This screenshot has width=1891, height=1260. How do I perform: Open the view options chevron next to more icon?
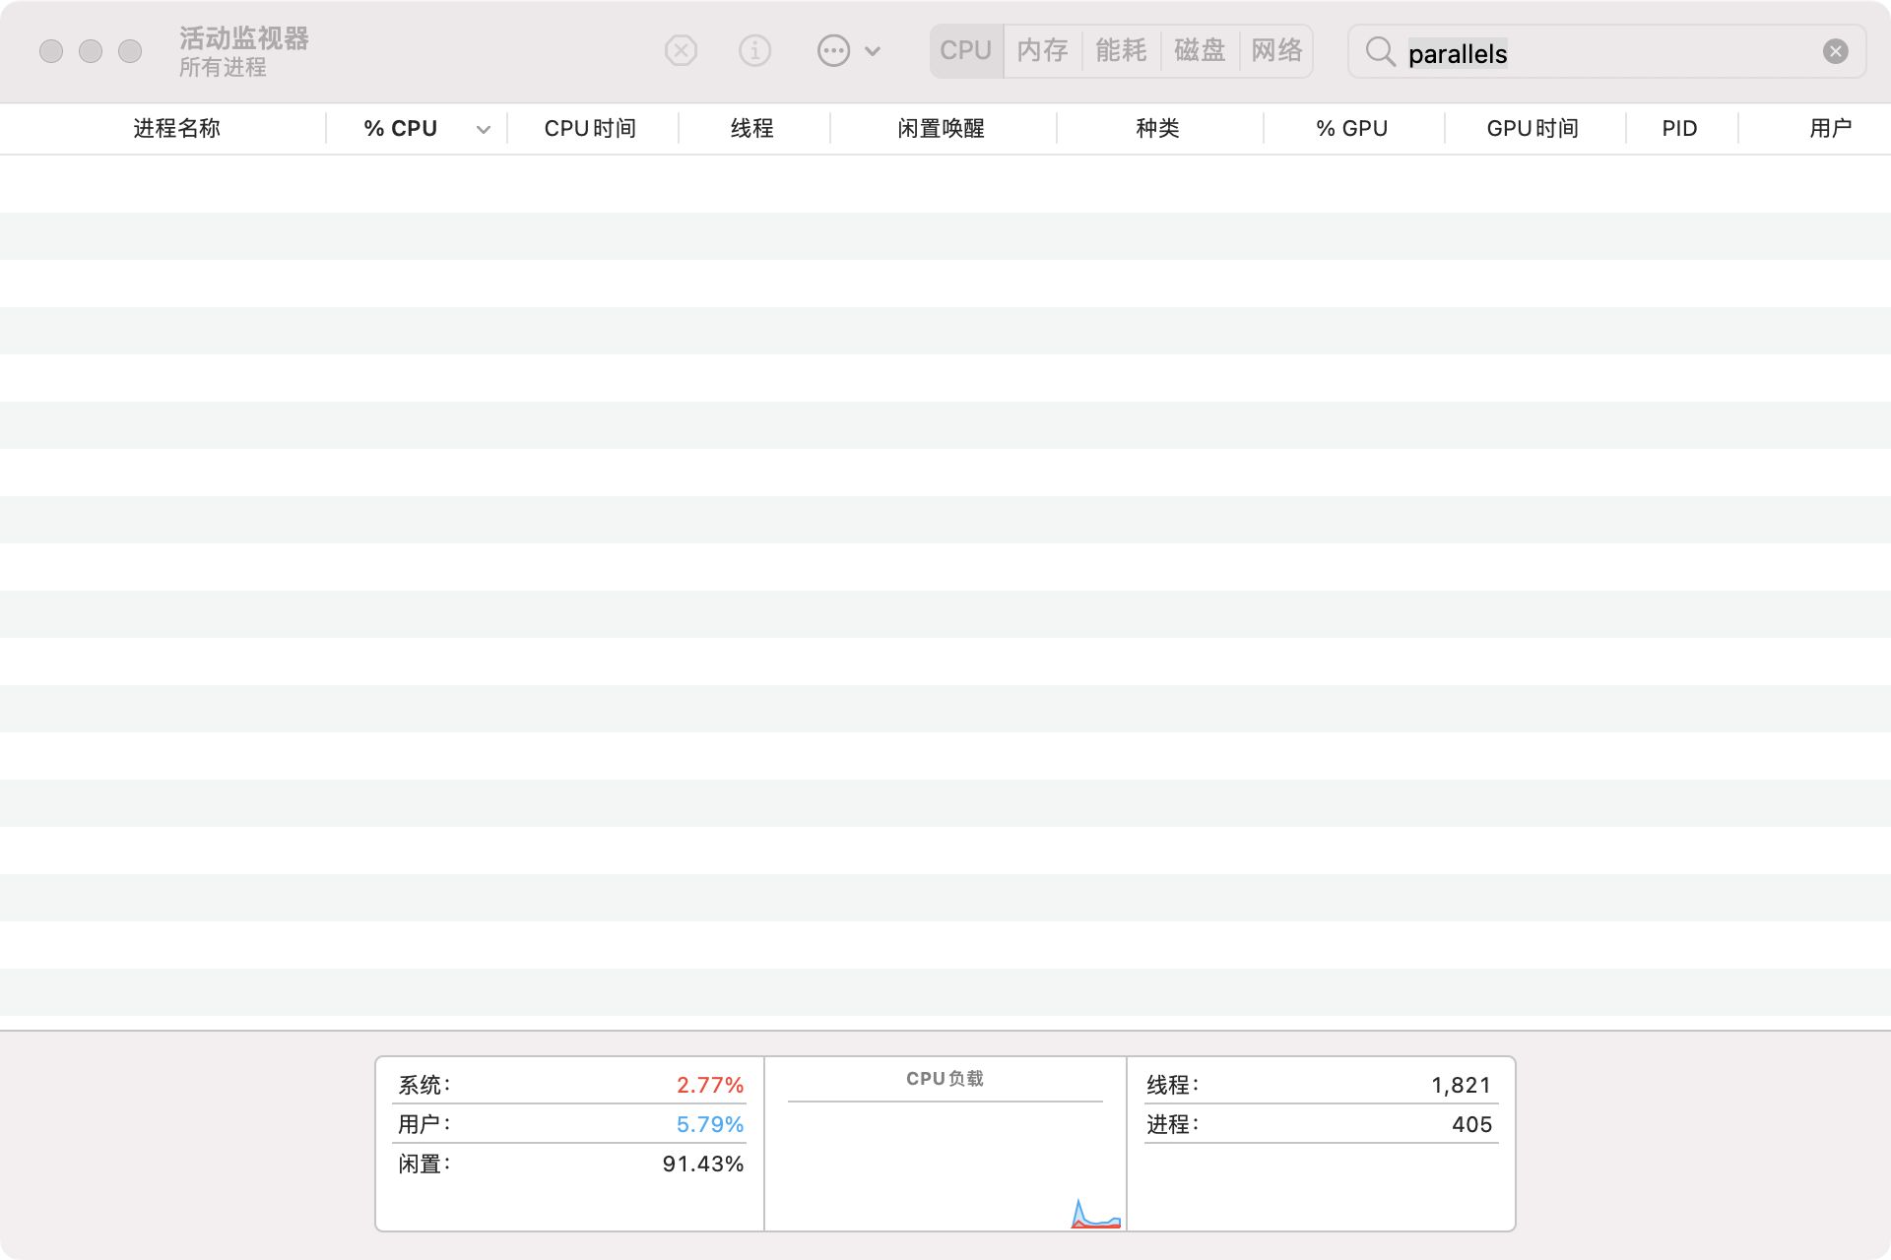pos(871,50)
